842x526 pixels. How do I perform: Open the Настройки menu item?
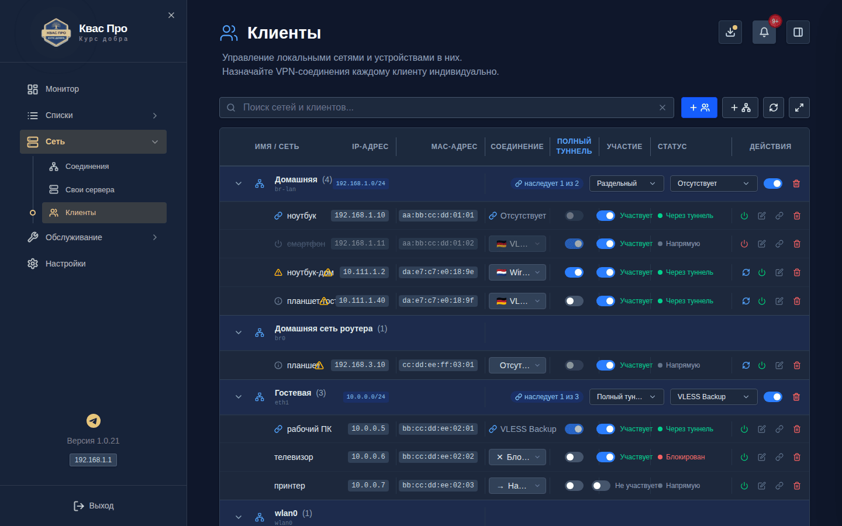[94, 264]
